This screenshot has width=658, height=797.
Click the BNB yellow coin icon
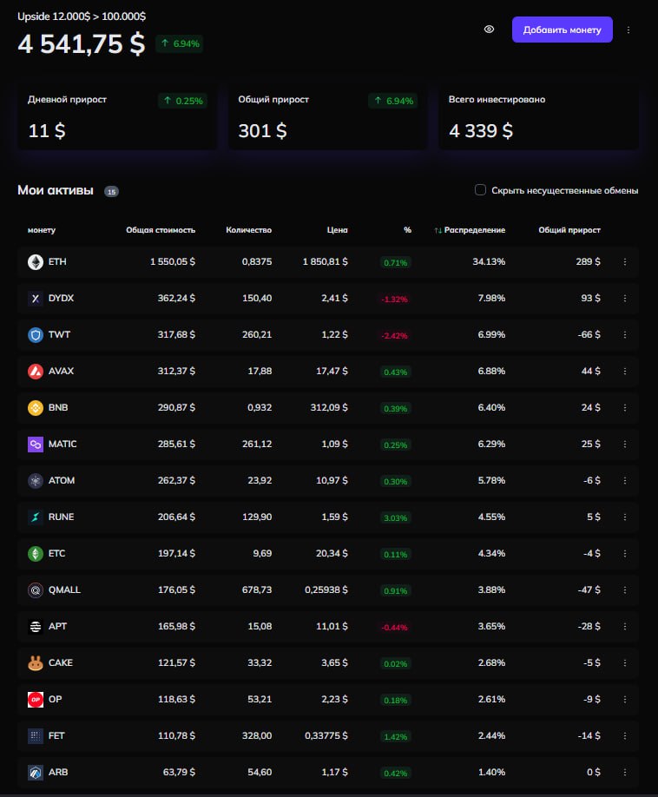[x=36, y=407]
